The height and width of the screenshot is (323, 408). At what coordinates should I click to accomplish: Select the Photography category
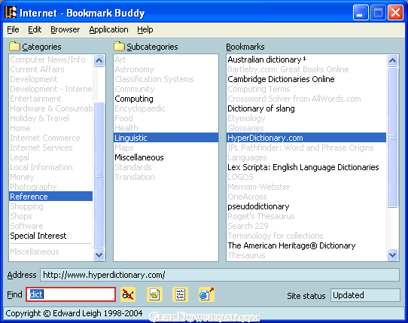pyautogui.click(x=51, y=187)
